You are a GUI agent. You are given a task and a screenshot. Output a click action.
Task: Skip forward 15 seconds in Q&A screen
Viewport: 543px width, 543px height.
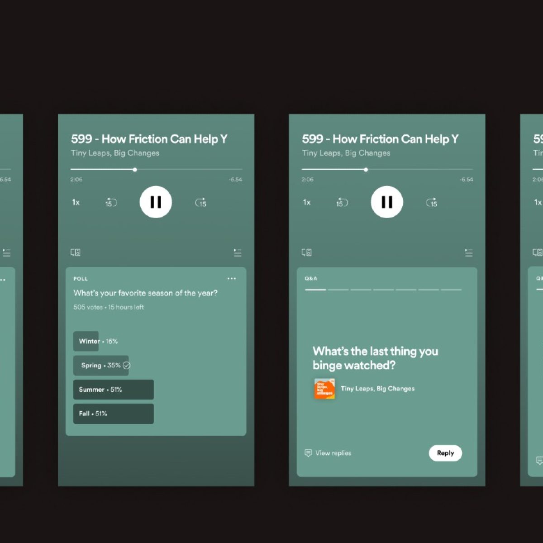(432, 203)
